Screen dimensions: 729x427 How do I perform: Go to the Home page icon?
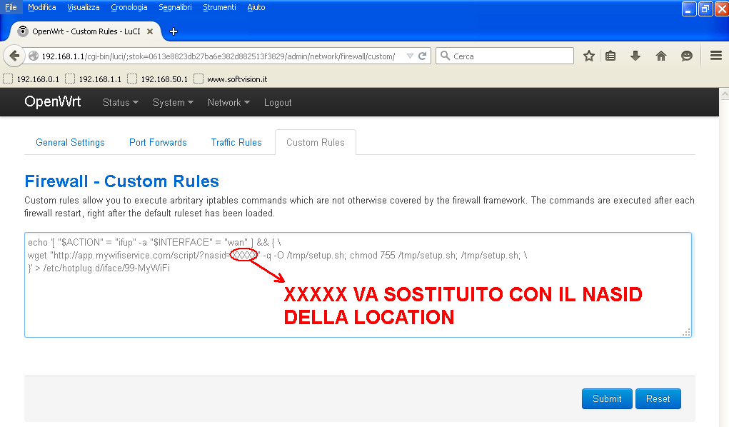click(660, 56)
